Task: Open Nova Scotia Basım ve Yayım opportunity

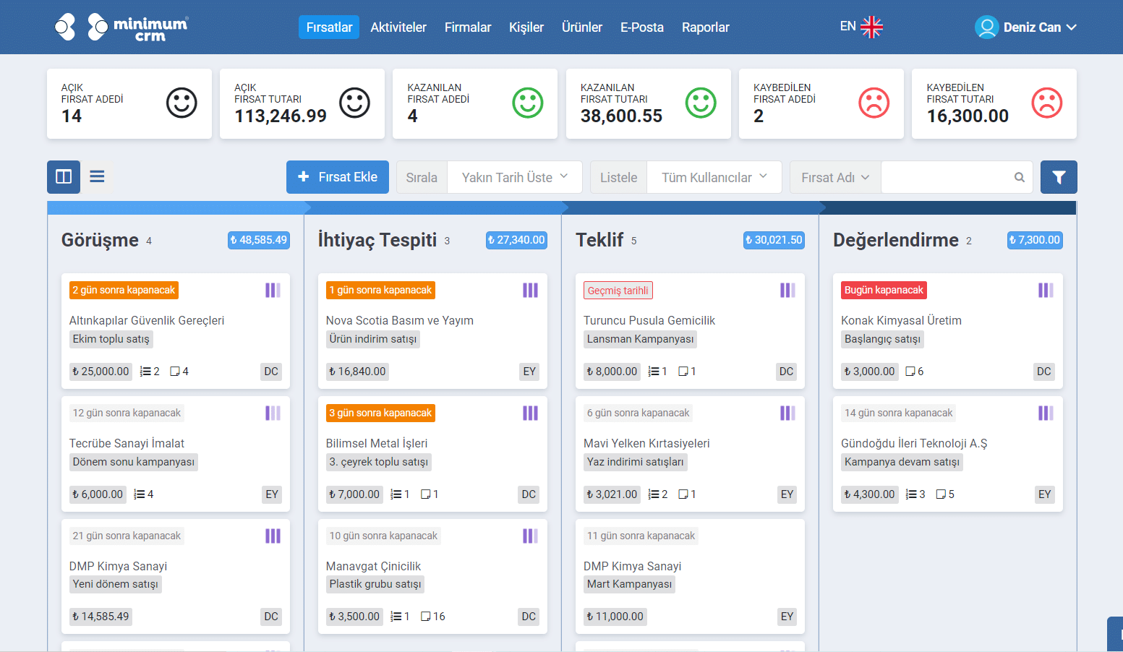Action: 400,320
